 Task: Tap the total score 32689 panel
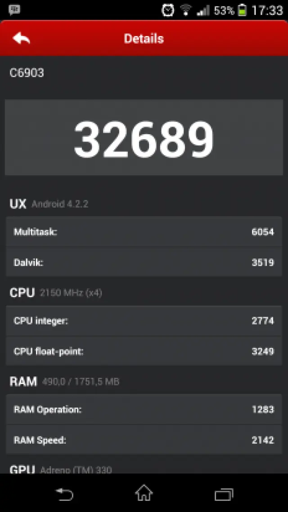click(144, 137)
